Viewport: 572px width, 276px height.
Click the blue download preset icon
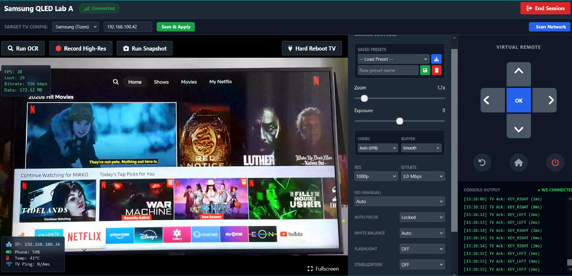pyautogui.click(x=436, y=59)
